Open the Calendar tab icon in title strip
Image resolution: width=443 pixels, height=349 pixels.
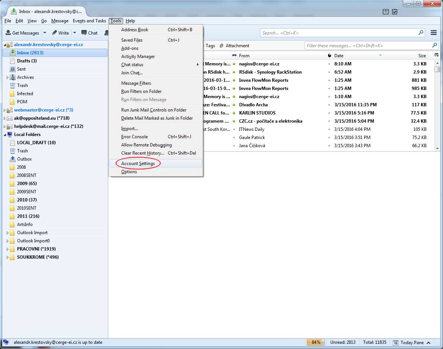point(386,12)
